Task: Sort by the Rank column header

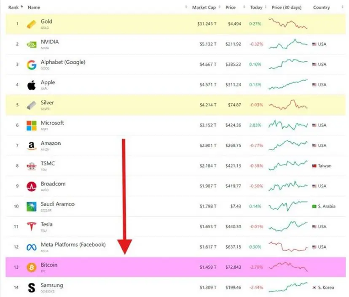Action: pos(13,7)
